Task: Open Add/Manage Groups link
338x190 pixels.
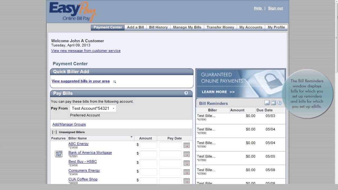Action: [69, 124]
